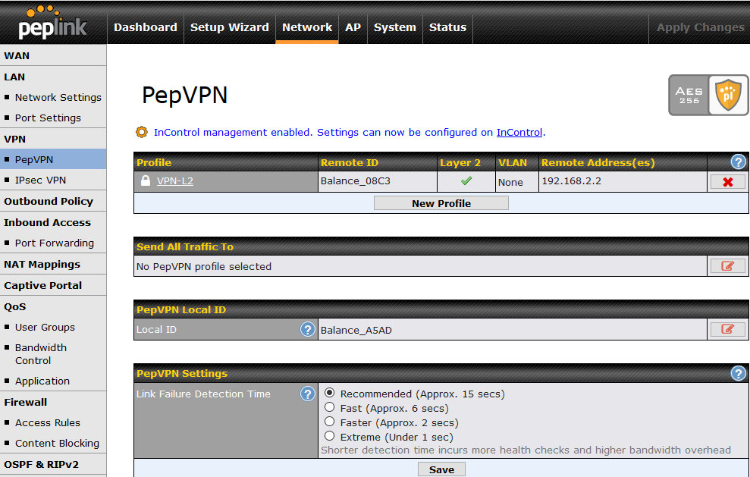Open help for Local ID field
Viewport: 750px width, 477px height.
308,329
